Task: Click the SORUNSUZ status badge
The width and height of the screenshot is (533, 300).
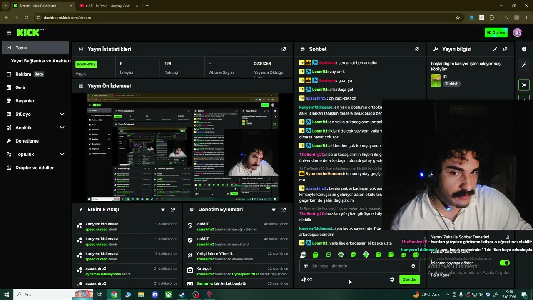Action: coord(86,65)
